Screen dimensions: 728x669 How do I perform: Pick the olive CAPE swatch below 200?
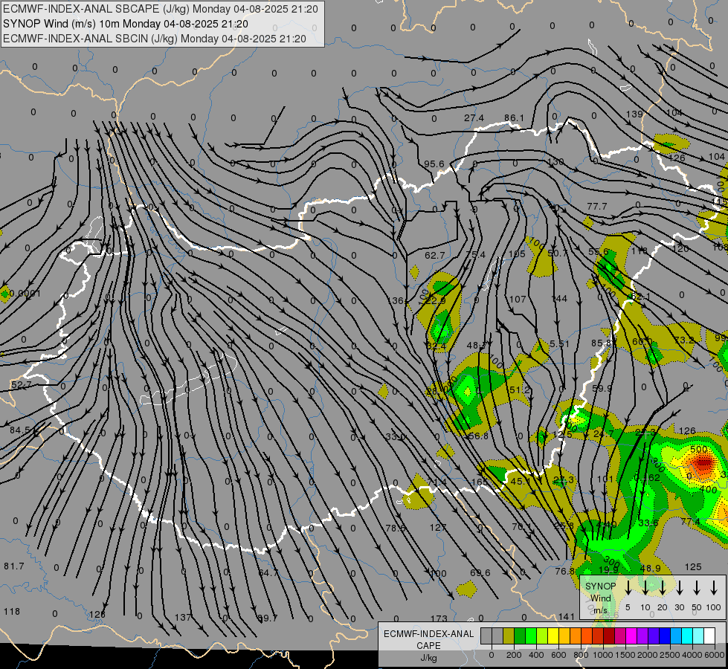click(x=509, y=636)
